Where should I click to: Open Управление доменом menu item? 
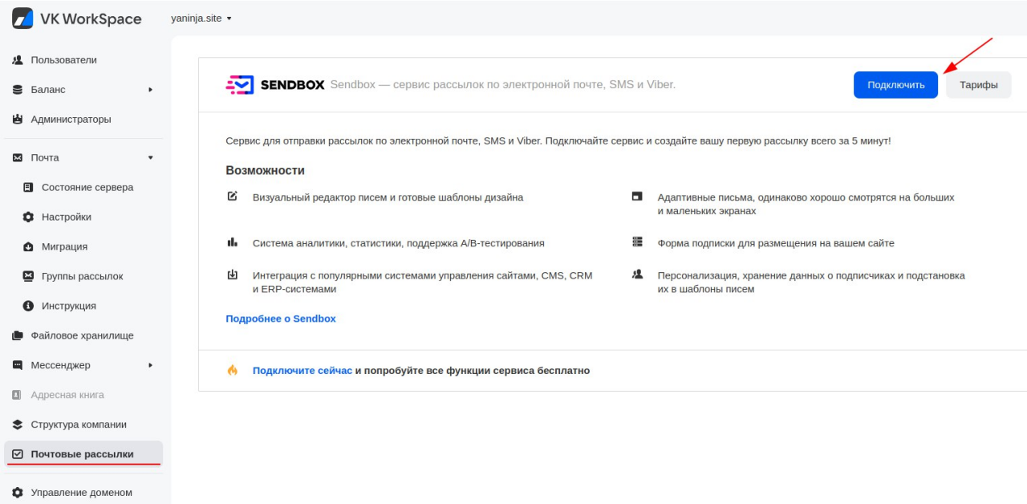(x=83, y=492)
